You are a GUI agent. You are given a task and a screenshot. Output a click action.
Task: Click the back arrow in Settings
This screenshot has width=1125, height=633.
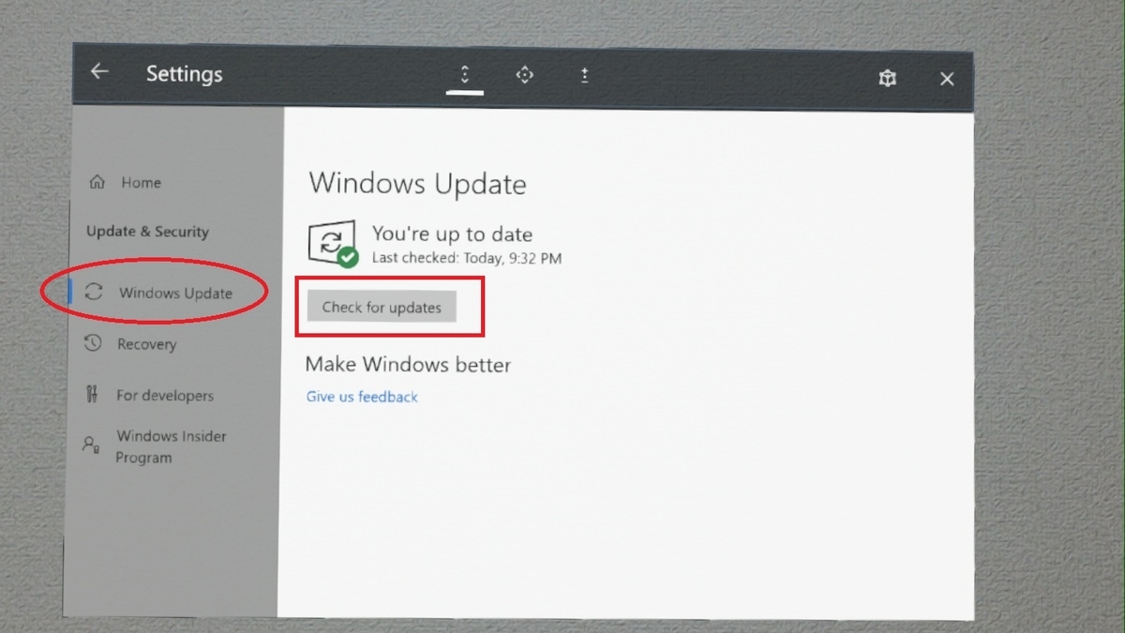[99, 72]
